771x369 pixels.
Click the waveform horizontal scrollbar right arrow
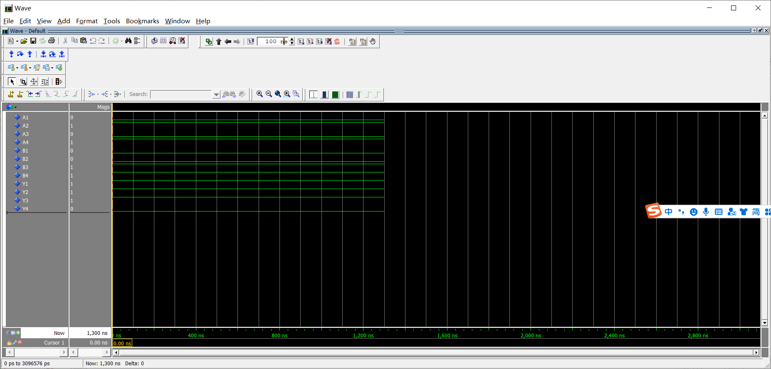pos(756,352)
